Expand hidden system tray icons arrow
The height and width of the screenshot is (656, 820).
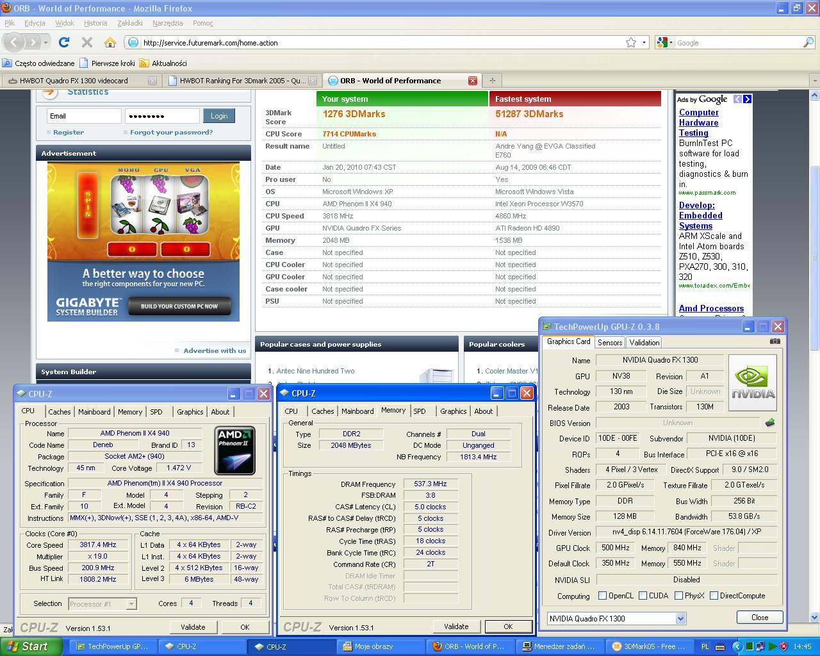(737, 646)
